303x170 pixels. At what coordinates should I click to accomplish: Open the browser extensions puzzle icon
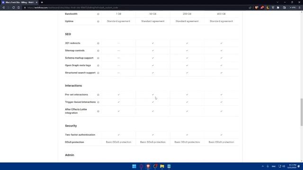pos(278,8)
